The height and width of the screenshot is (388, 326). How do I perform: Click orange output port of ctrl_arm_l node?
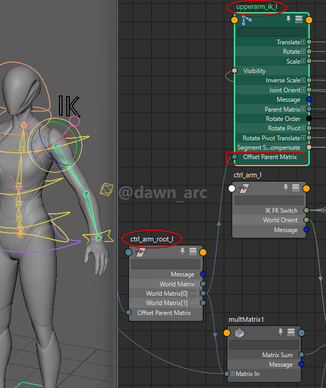(x=306, y=189)
